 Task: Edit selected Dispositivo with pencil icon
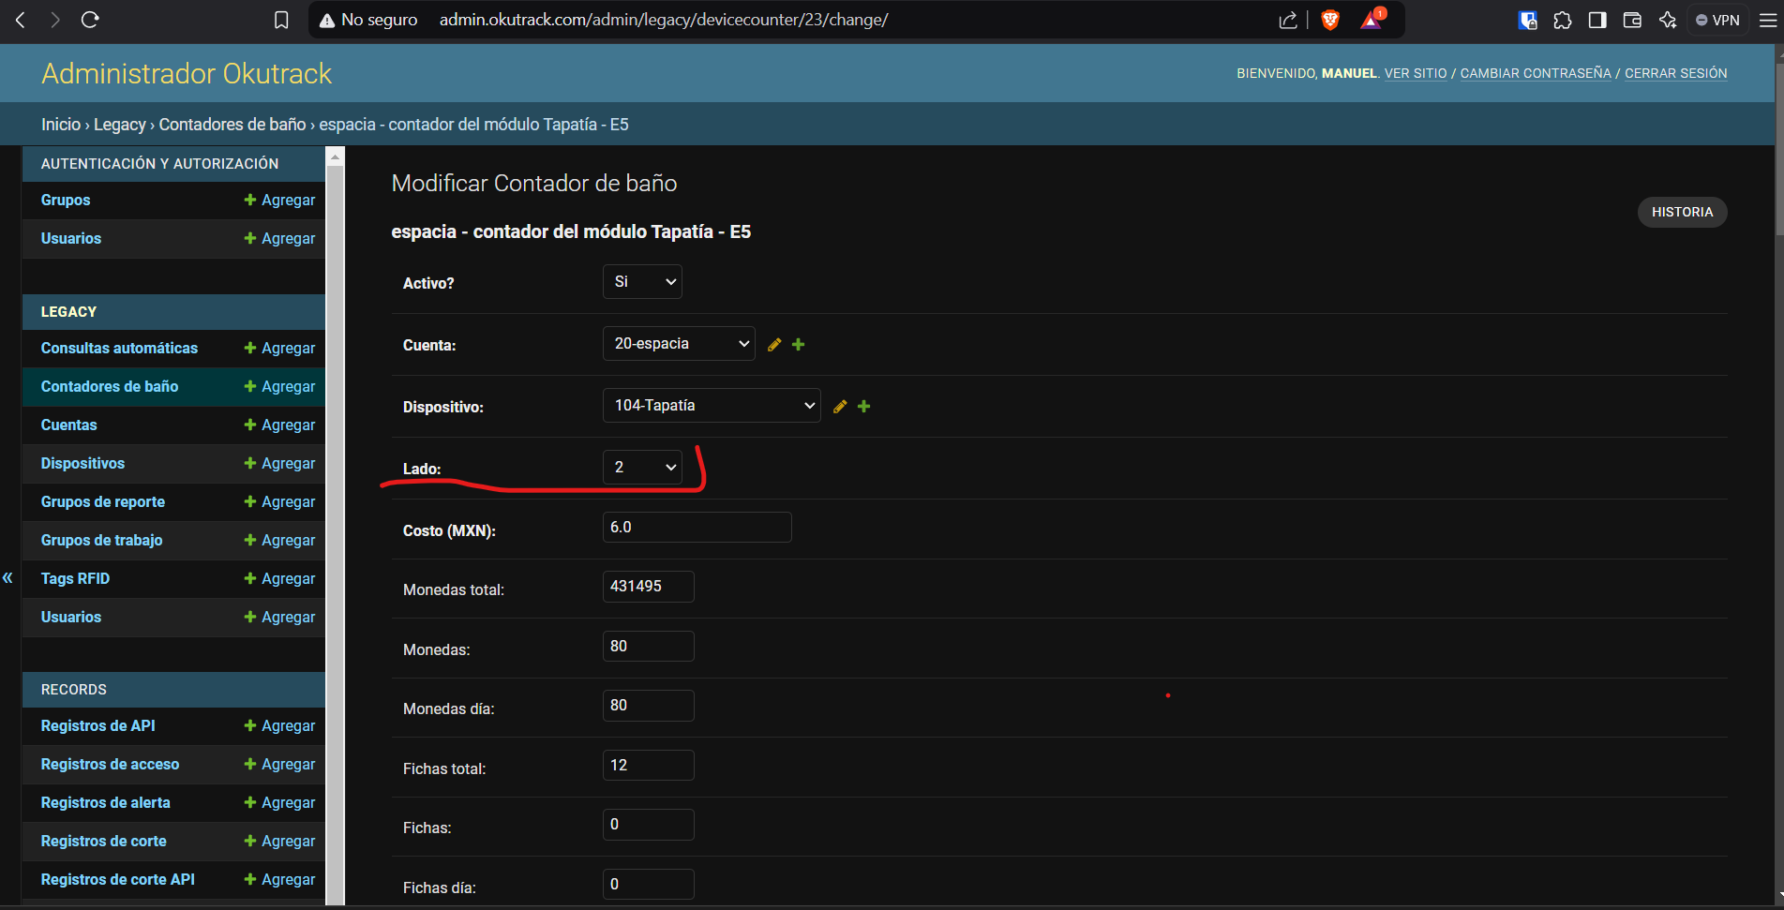click(840, 407)
